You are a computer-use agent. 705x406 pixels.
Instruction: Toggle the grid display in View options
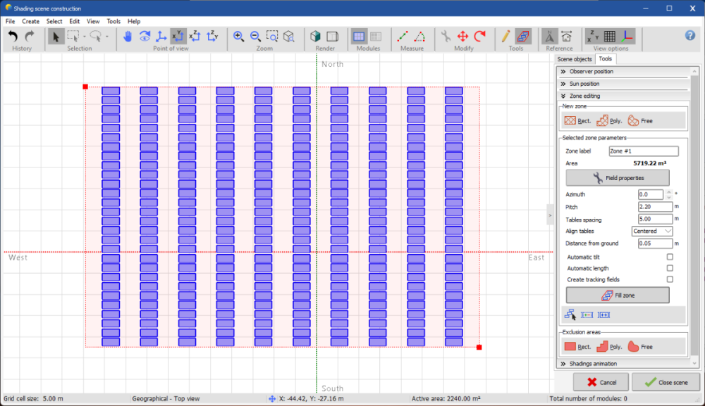(610, 37)
